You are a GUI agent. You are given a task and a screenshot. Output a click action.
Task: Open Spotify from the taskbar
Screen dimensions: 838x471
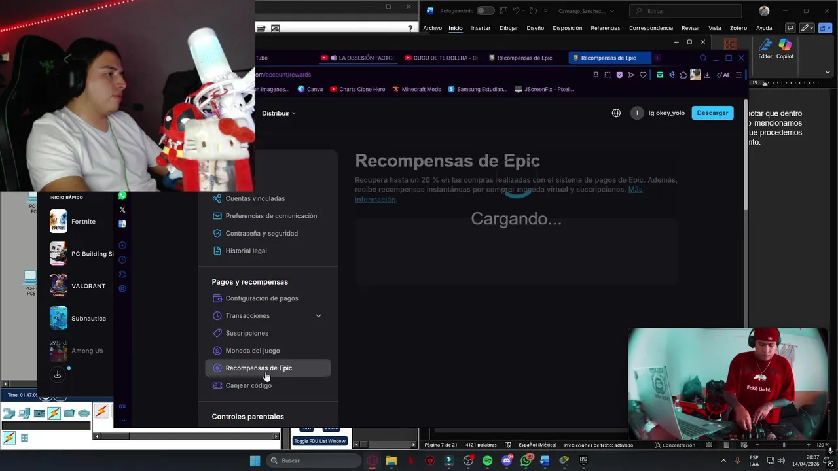point(487,461)
